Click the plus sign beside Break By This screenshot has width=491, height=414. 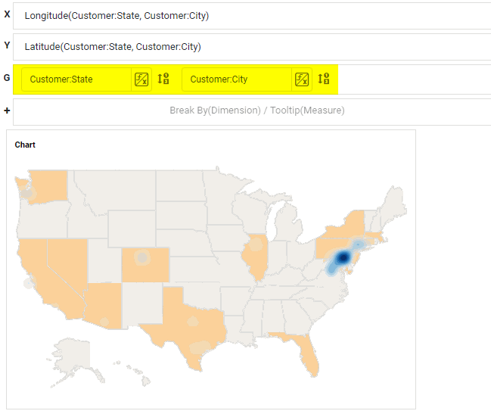[x=7, y=111]
